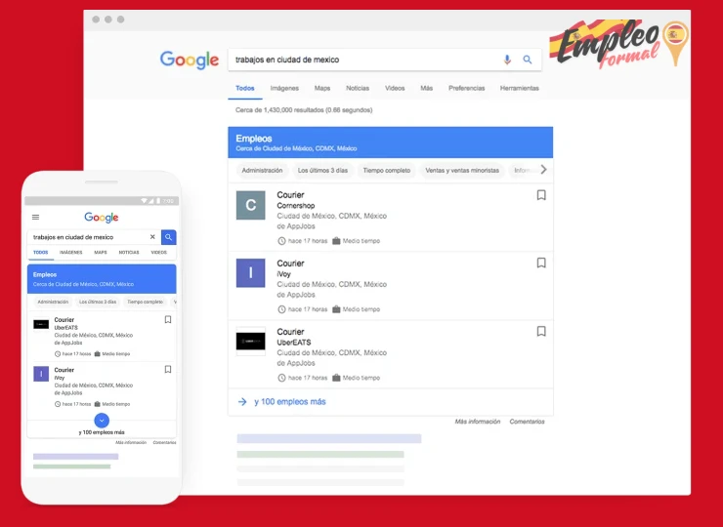Click 'Más información' link on desktop
The height and width of the screenshot is (527, 723).
pos(477,422)
